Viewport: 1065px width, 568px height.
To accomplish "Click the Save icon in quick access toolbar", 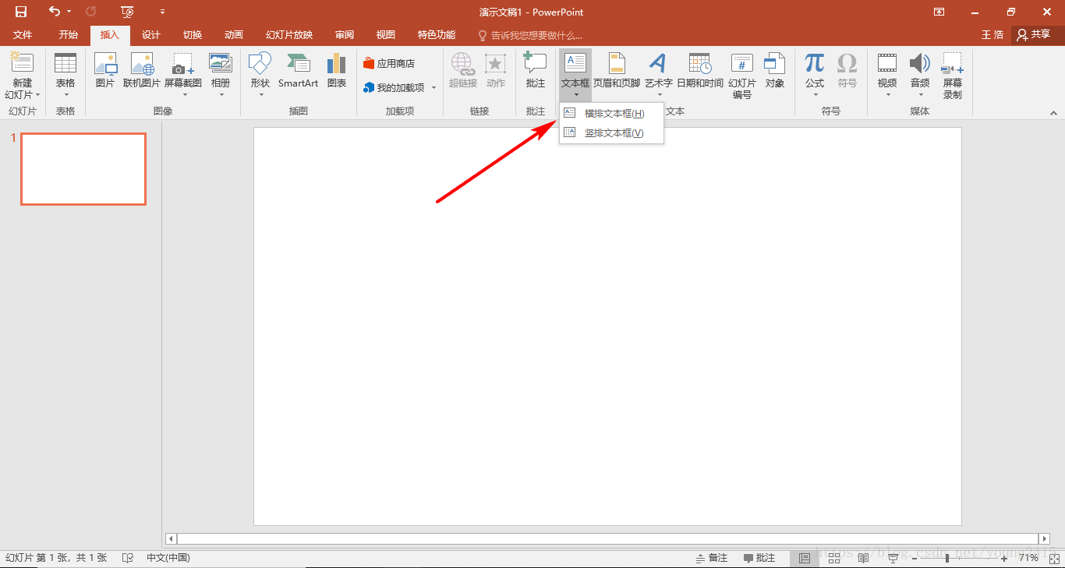I will coord(21,12).
